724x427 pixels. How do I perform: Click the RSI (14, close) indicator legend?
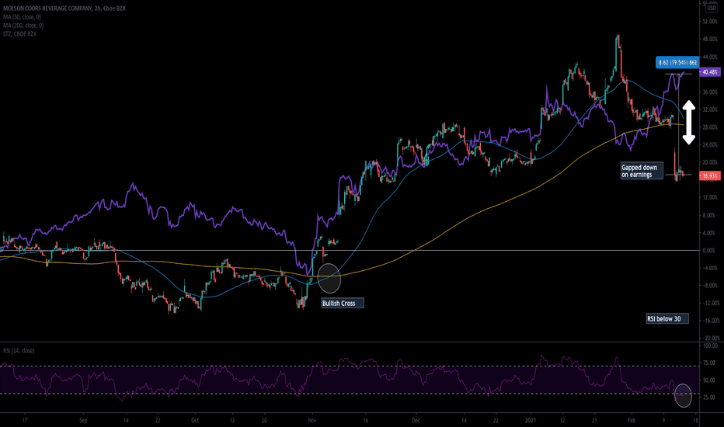click(x=19, y=351)
